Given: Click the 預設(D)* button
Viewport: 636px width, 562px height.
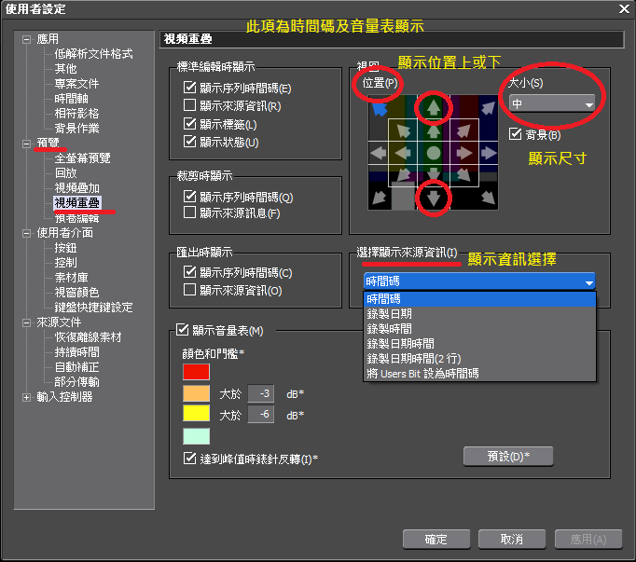Looking at the screenshot, I should coord(508,457).
